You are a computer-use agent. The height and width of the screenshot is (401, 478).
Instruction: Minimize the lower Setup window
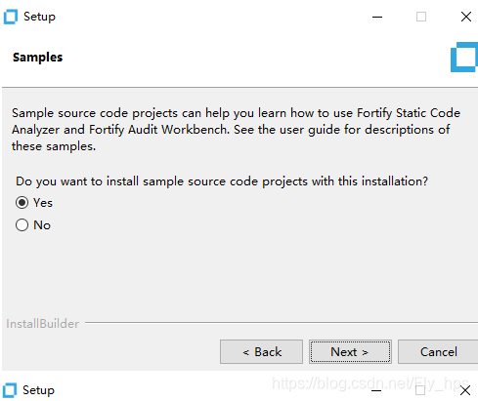(x=376, y=390)
